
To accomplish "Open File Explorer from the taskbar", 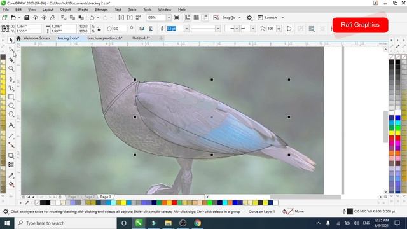I will (168, 223).
